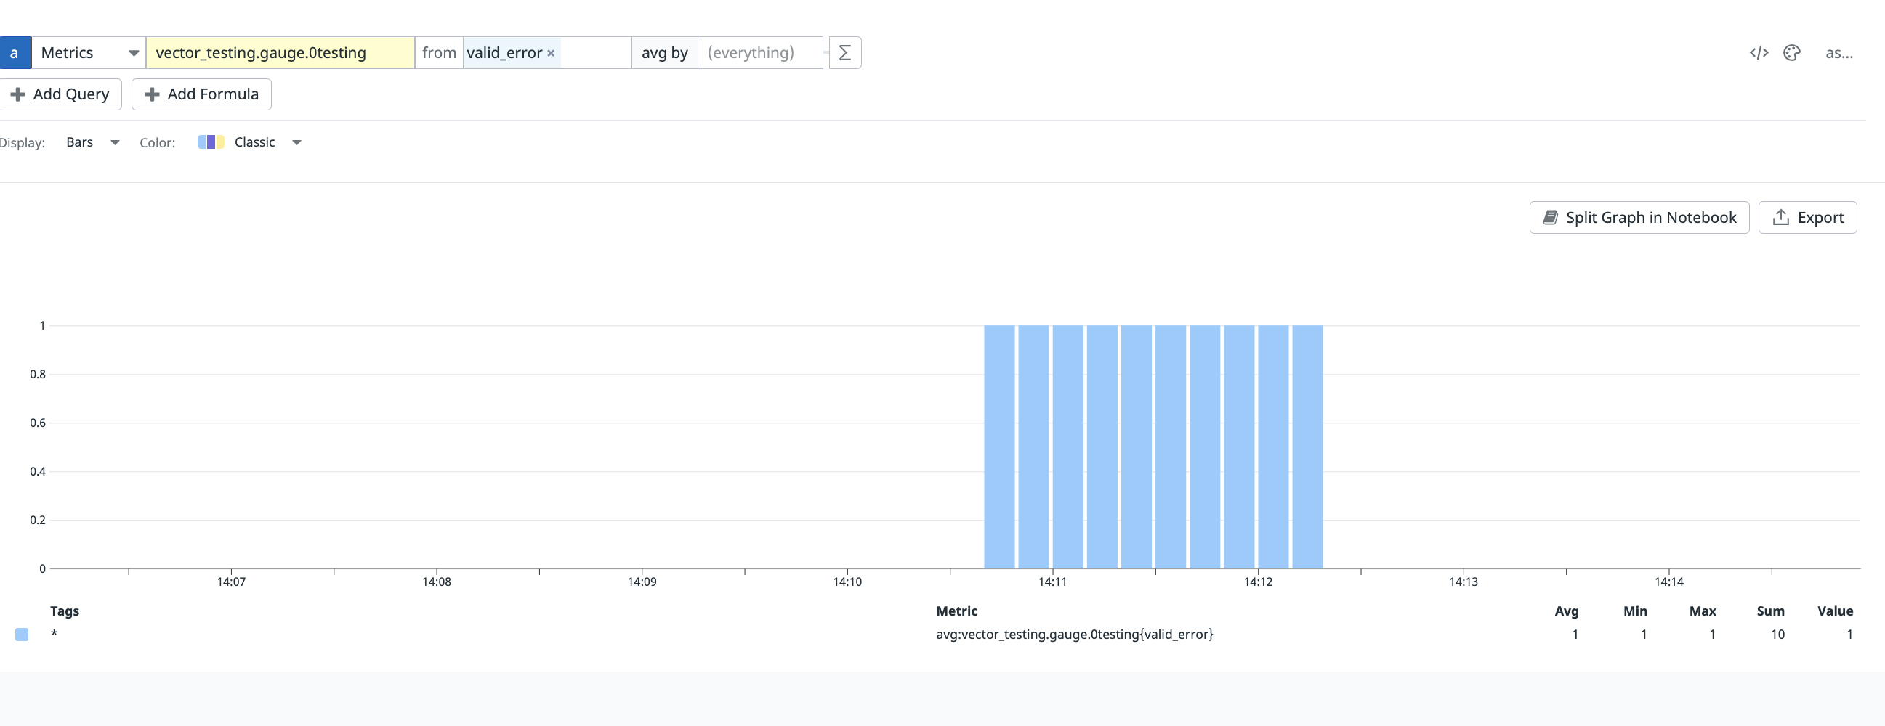Image resolution: width=1885 pixels, height=726 pixels.
Task: Open the Display Bars dropdown
Action: (92, 142)
